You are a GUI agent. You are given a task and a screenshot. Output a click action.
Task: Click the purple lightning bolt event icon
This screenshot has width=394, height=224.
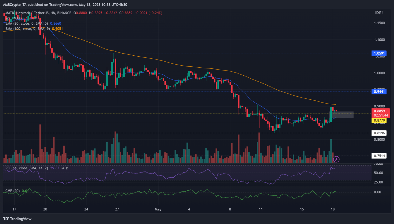coord(336,159)
